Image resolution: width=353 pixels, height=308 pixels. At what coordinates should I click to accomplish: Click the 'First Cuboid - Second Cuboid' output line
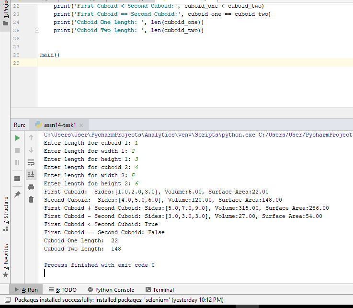[183, 216]
